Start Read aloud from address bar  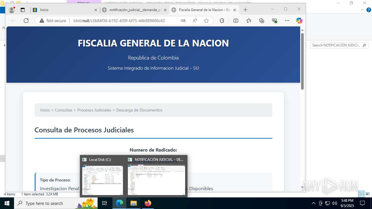(x=195, y=21)
